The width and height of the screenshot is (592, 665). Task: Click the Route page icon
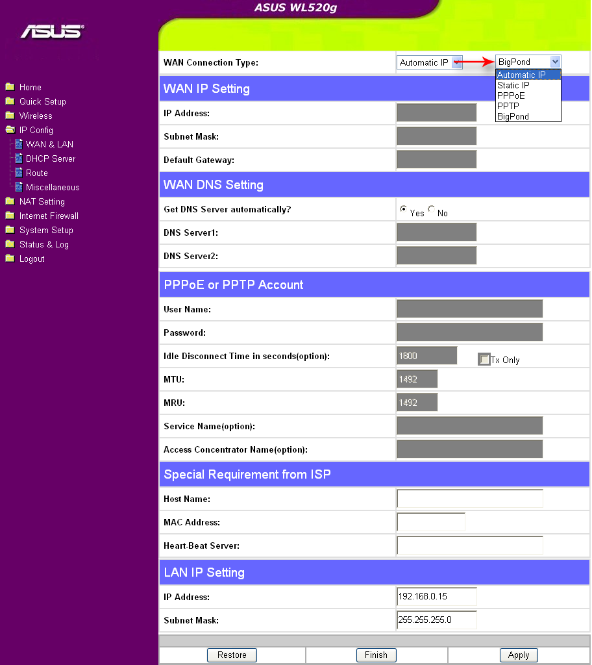coord(19,173)
